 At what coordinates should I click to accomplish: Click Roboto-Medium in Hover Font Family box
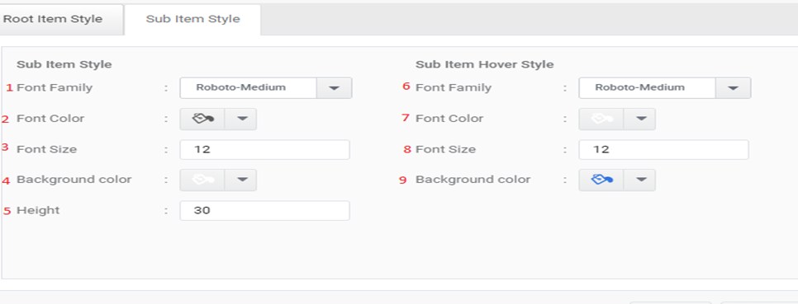[639, 87]
